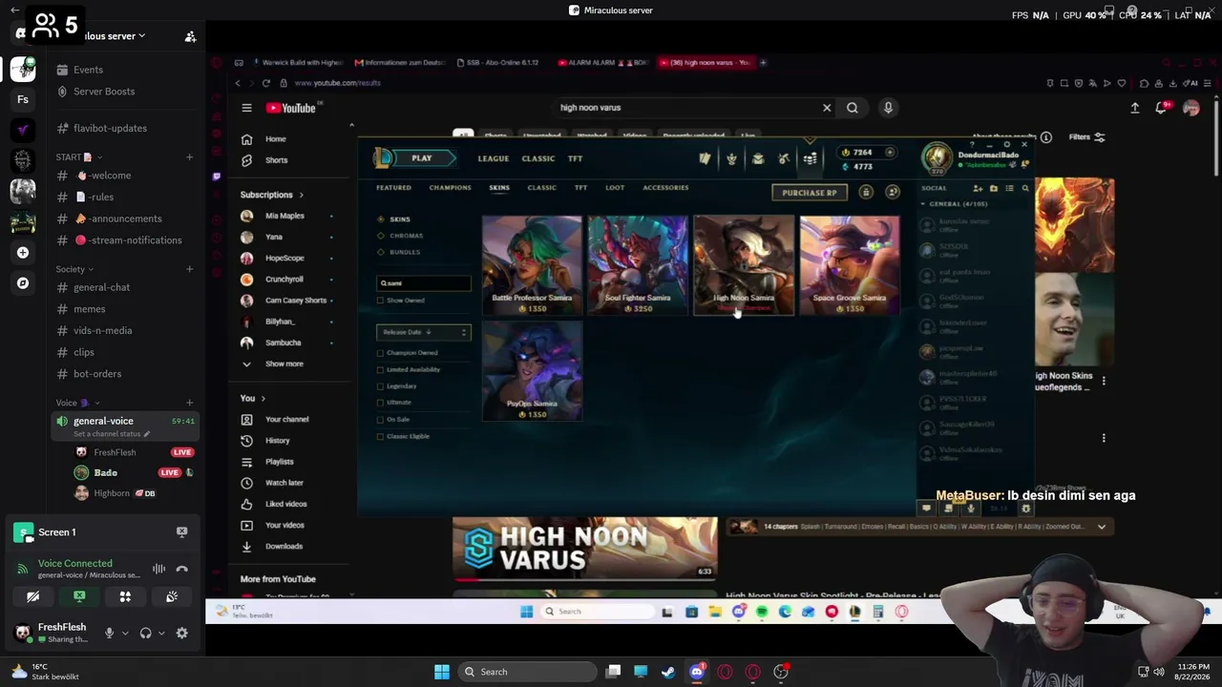Click YouTube voice search microphone

[x=888, y=108]
